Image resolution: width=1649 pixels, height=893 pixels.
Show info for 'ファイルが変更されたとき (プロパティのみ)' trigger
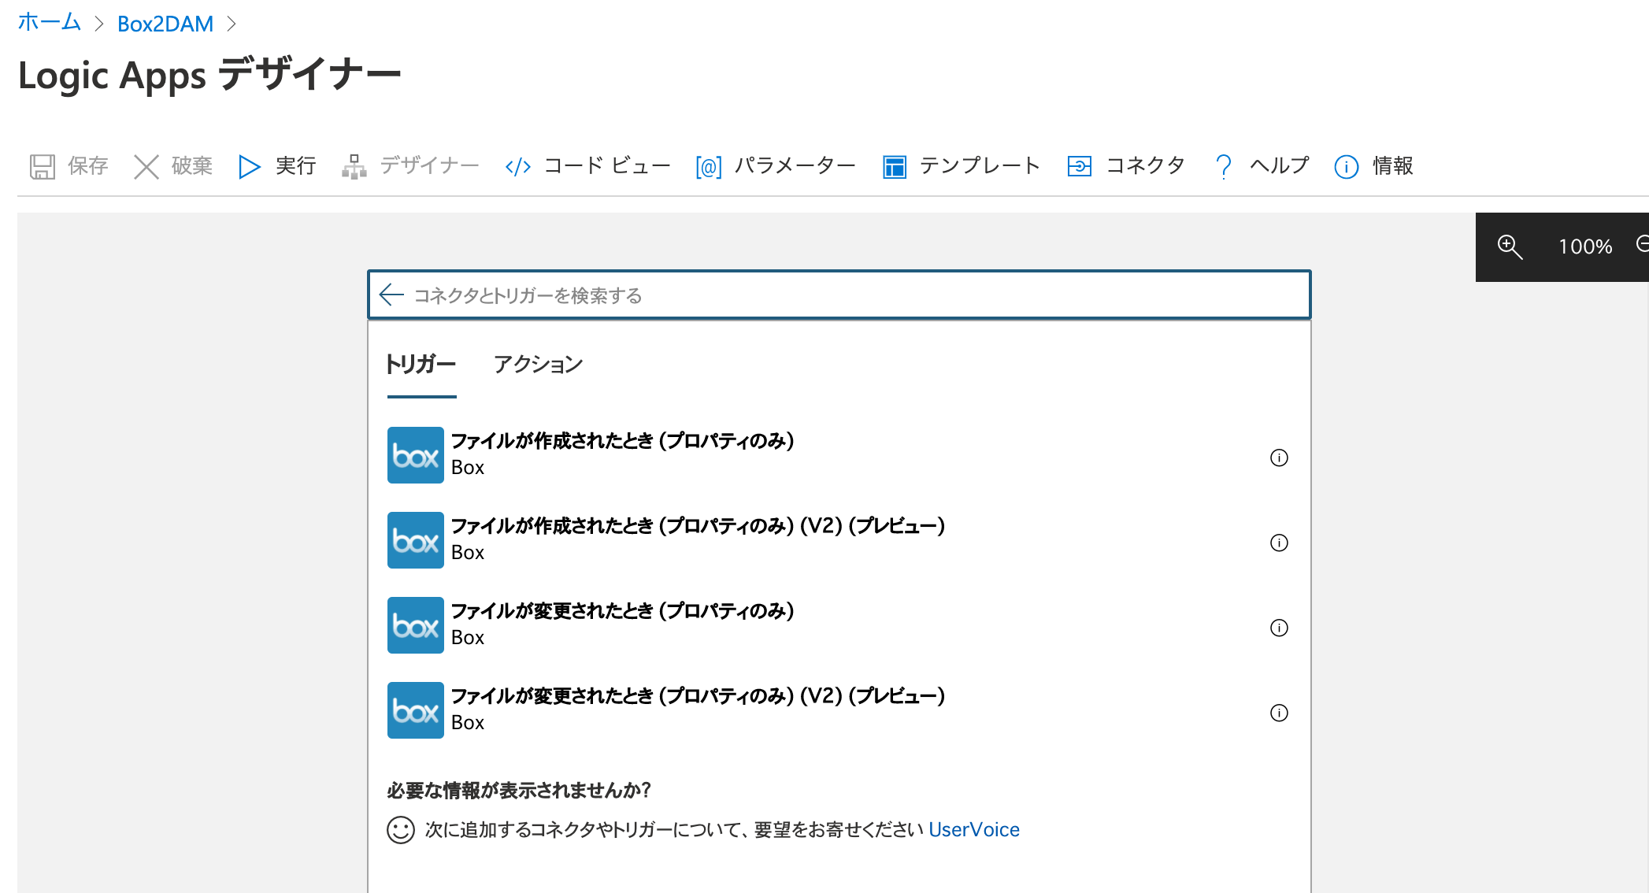(1280, 628)
